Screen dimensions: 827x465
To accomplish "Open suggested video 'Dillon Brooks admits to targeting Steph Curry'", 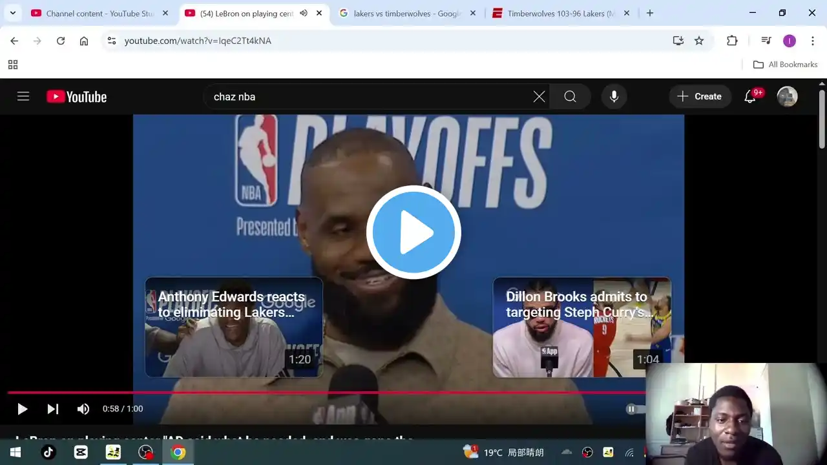I will pos(582,327).
